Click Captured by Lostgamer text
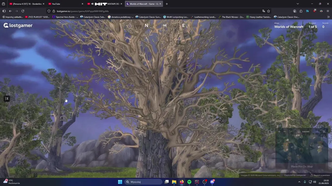This screenshot has width=332, height=186. tap(295, 175)
